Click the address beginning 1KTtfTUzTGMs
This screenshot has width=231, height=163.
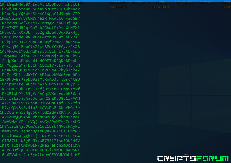tap(40, 145)
